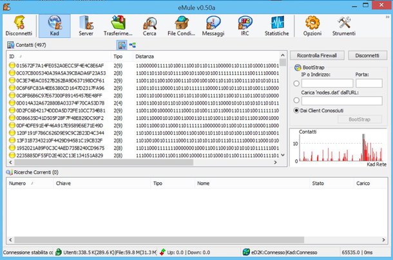
Task: Click the contacts list scroll up arrow
Action: [x=283, y=55]
